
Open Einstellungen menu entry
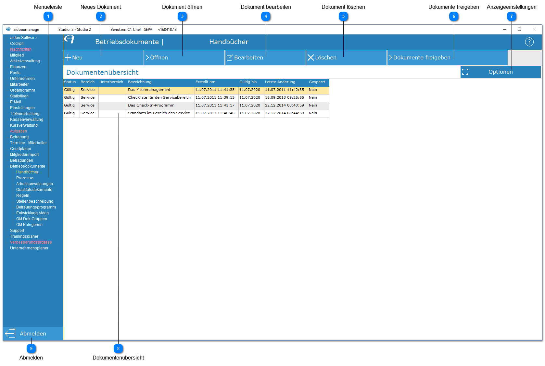point(22,108)
